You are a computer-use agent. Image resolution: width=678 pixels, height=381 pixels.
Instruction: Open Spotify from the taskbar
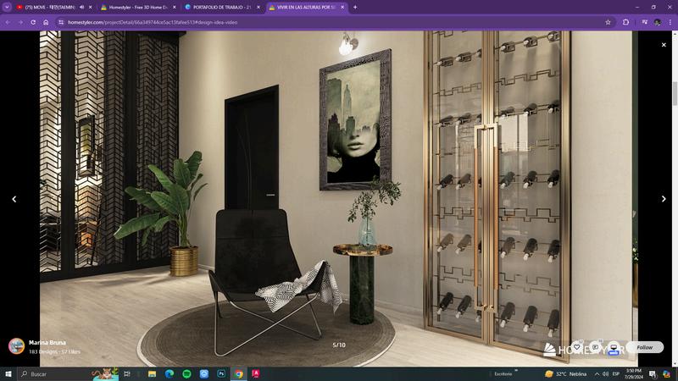pyautogui.click(x=186, y=374)
